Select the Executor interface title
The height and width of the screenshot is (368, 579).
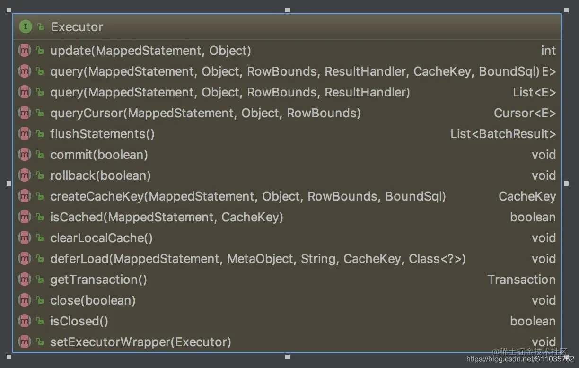pyautogui.click(x=77, y=27)
